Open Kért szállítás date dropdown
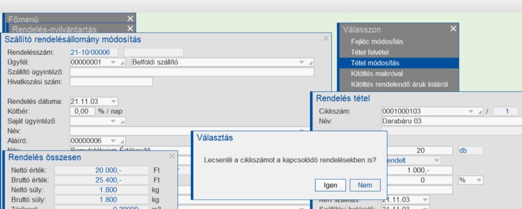Viewport: 522px width, 209px height. coord(425,200)
